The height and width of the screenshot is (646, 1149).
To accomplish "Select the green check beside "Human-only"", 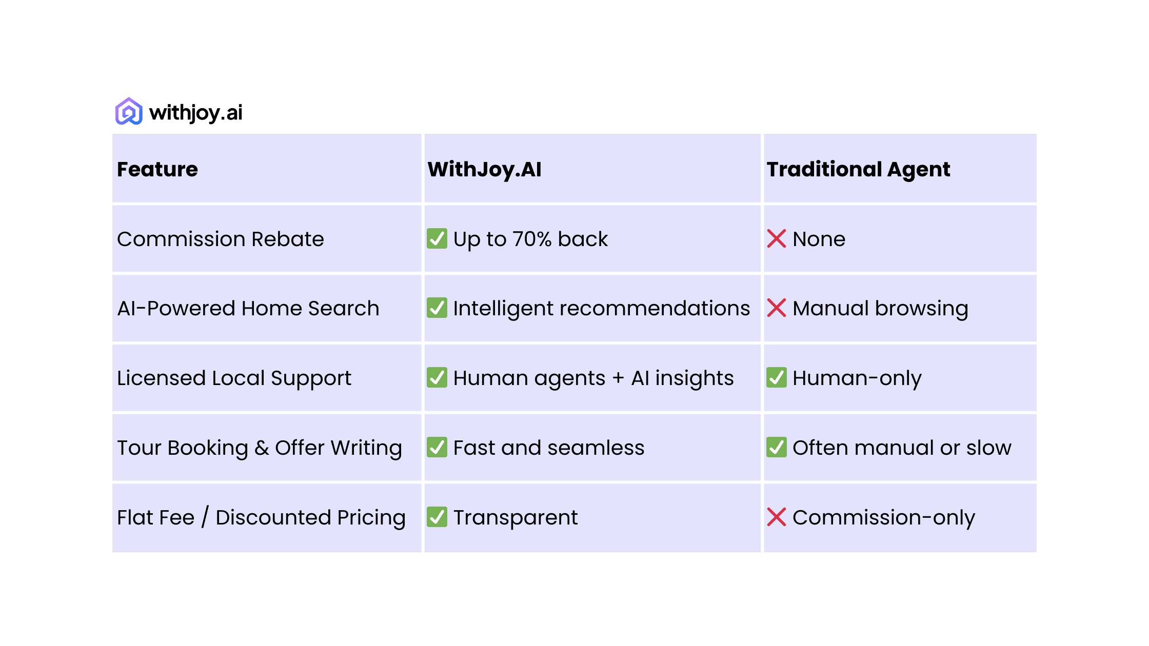I will tap(776, 378).
